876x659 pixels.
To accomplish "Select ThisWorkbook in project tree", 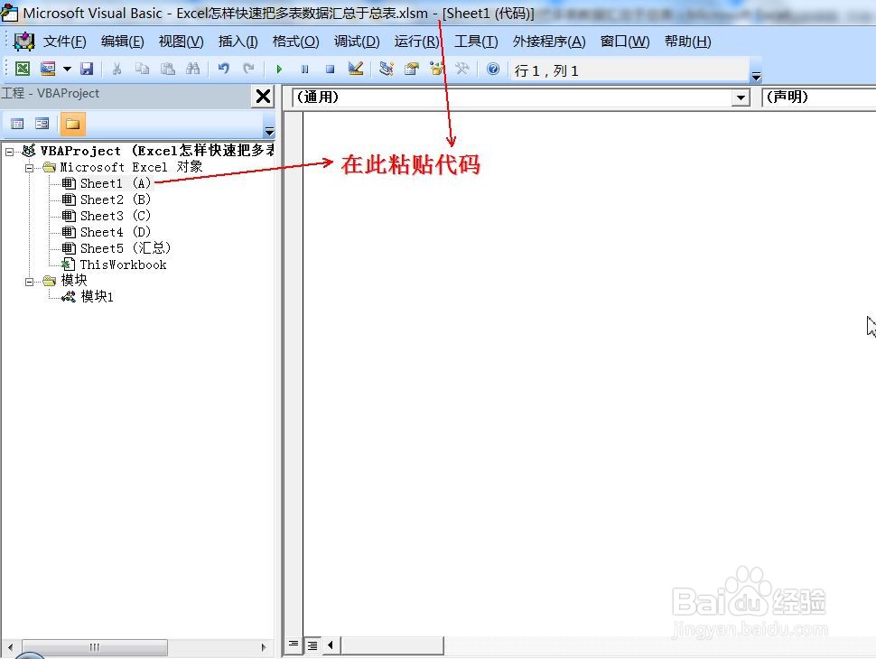I will (x=123, y=265).
